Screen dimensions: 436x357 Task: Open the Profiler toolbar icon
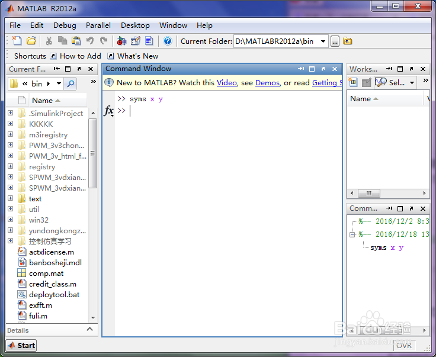tap(149, 41)
